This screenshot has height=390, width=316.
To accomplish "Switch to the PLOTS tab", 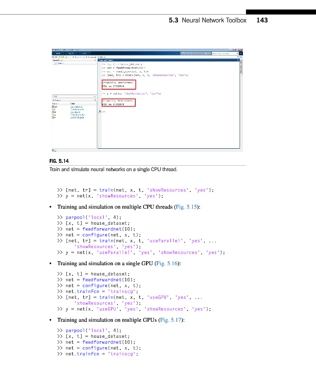I will click(71, 53).
